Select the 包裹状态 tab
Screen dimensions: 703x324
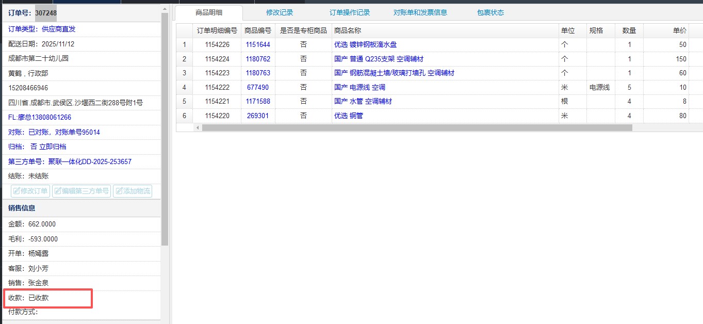tap(491, 13)
